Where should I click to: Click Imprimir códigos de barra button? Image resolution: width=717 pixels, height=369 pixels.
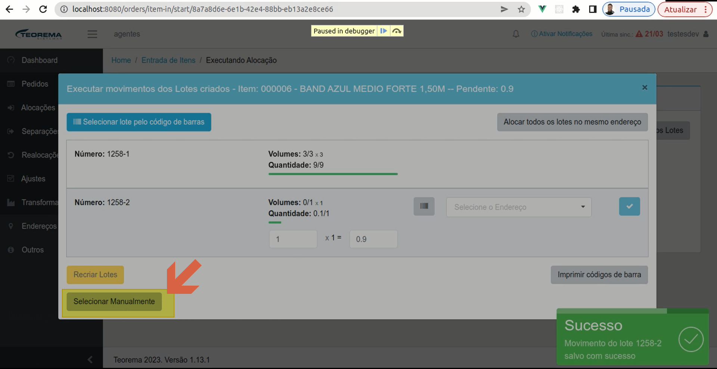[x=599, y=275]
